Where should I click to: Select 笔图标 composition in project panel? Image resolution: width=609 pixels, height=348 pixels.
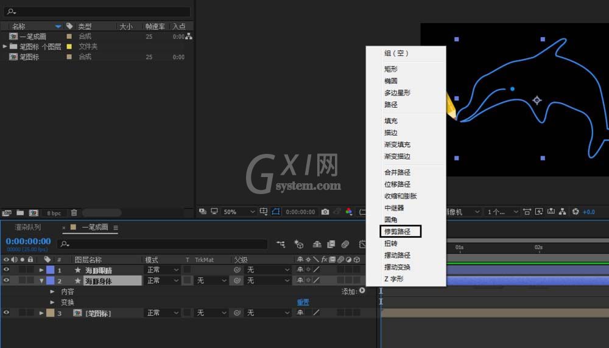[x=29, y=57]
